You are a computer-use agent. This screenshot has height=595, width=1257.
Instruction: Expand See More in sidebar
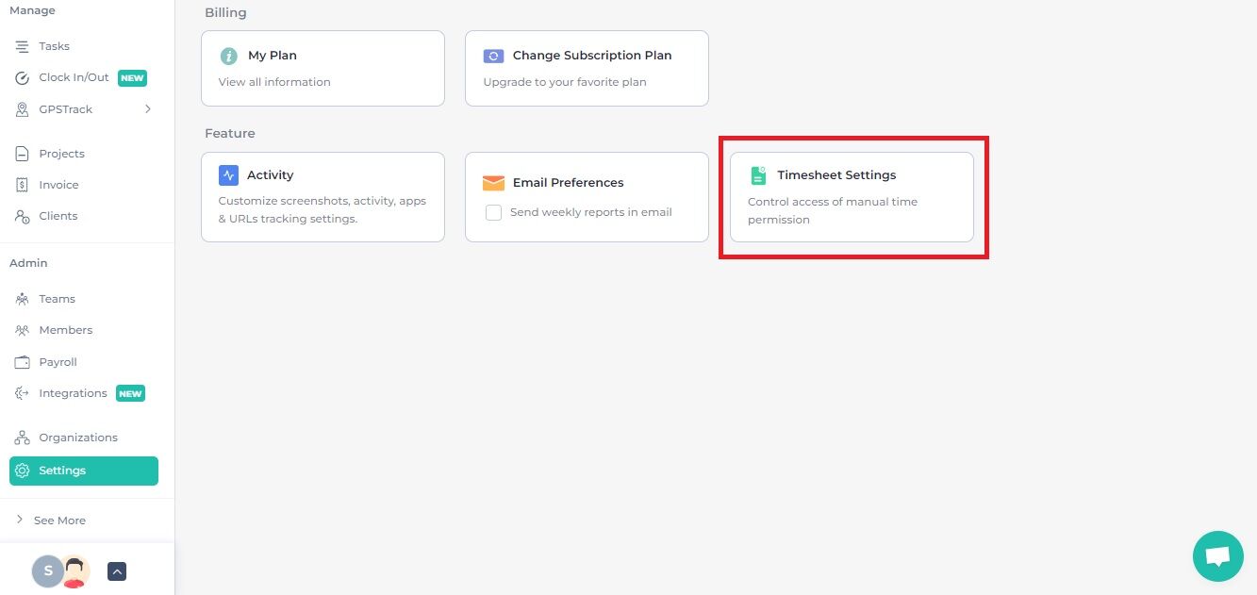(x=59, y=521)
